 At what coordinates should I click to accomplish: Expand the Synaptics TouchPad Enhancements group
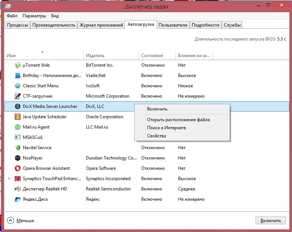[9, 179]
